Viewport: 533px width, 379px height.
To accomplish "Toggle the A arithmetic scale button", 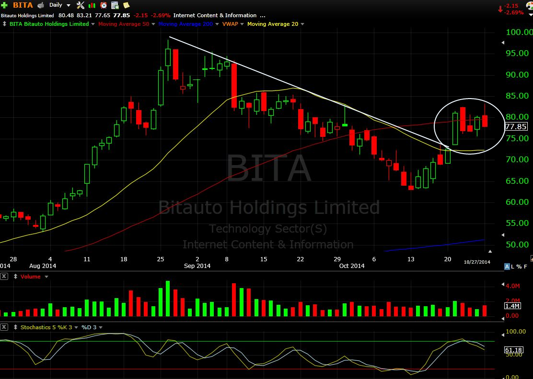I will click(x=507, y=267).
